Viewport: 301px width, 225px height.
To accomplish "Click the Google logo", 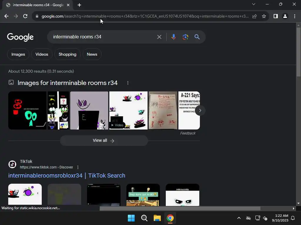I will [20, 37].
